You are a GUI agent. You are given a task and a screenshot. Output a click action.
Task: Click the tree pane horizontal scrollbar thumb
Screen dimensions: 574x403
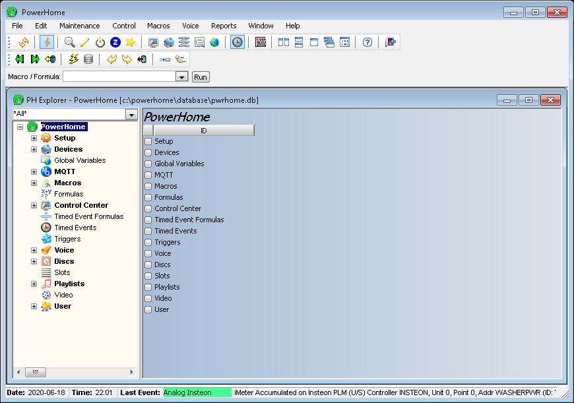pyautogui.click(x=36, y=372)
